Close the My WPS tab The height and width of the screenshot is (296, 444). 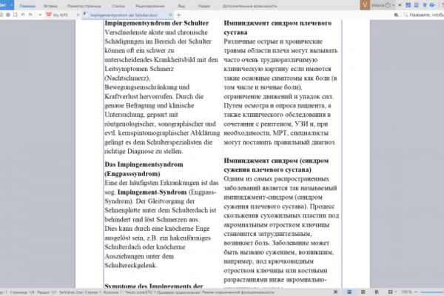tap(78, 15)
